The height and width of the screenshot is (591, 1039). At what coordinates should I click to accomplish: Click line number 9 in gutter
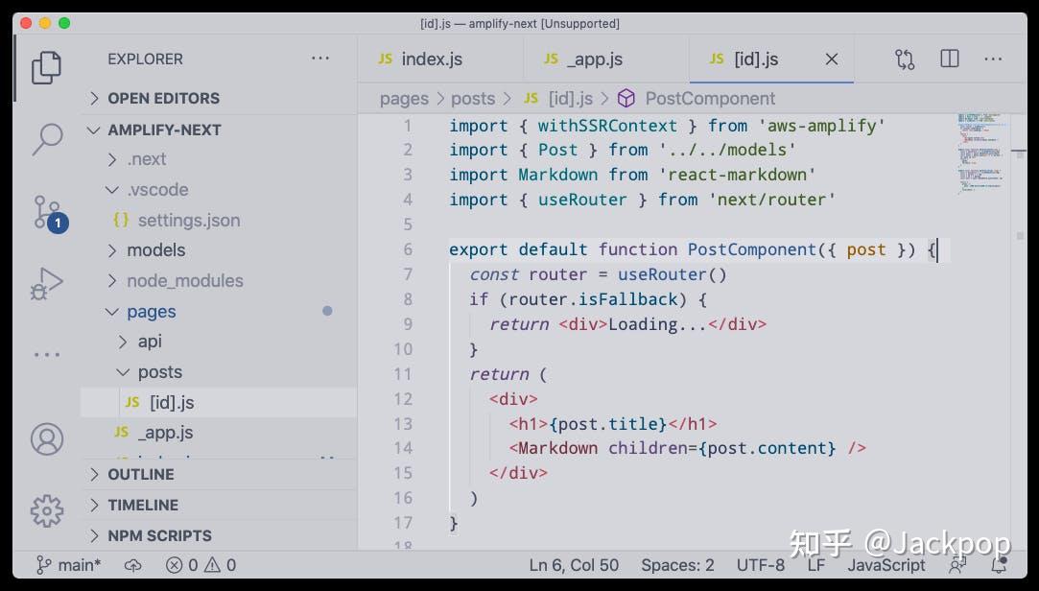click(408, 324)
